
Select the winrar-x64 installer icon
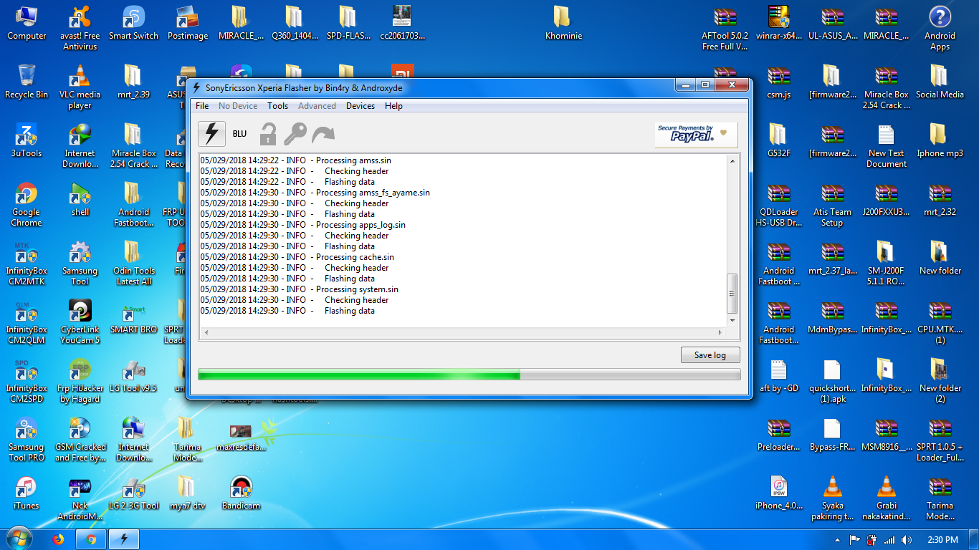(x=779, y=24)
